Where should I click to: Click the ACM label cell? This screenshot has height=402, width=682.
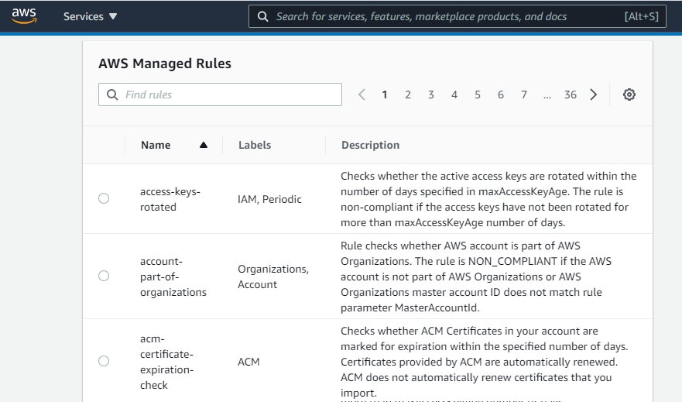pyautogui.click(x=248, y=362)
